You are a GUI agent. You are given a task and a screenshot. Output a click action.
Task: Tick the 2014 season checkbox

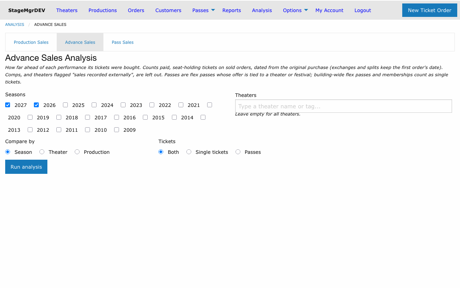click(174, 117)
